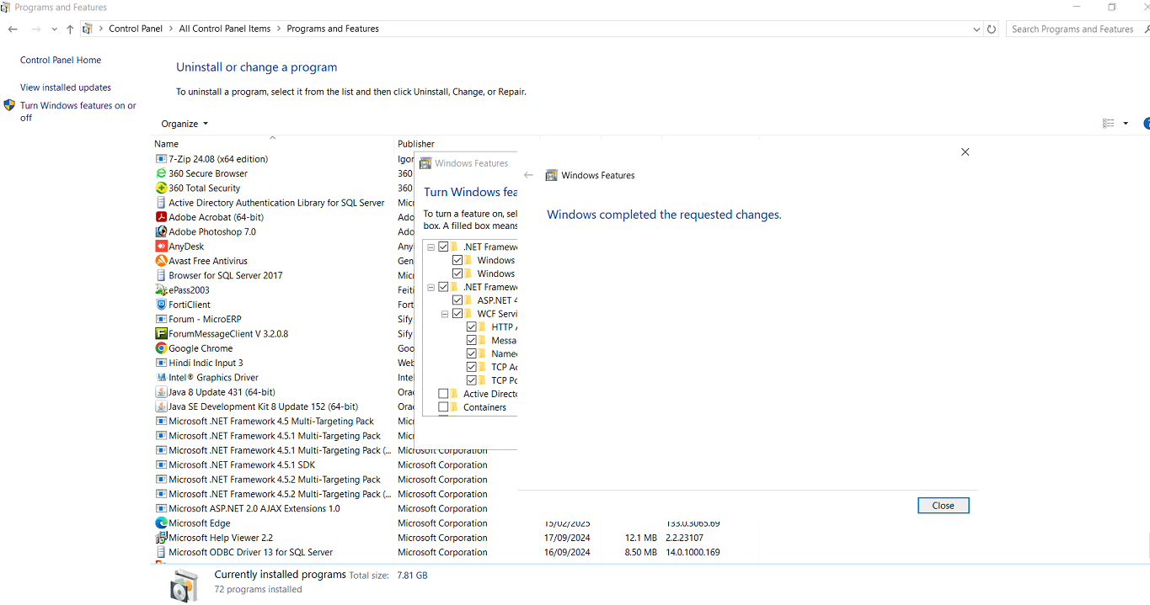
Task: Click the Microsoft Edge icon
Action: pos(161,523)
